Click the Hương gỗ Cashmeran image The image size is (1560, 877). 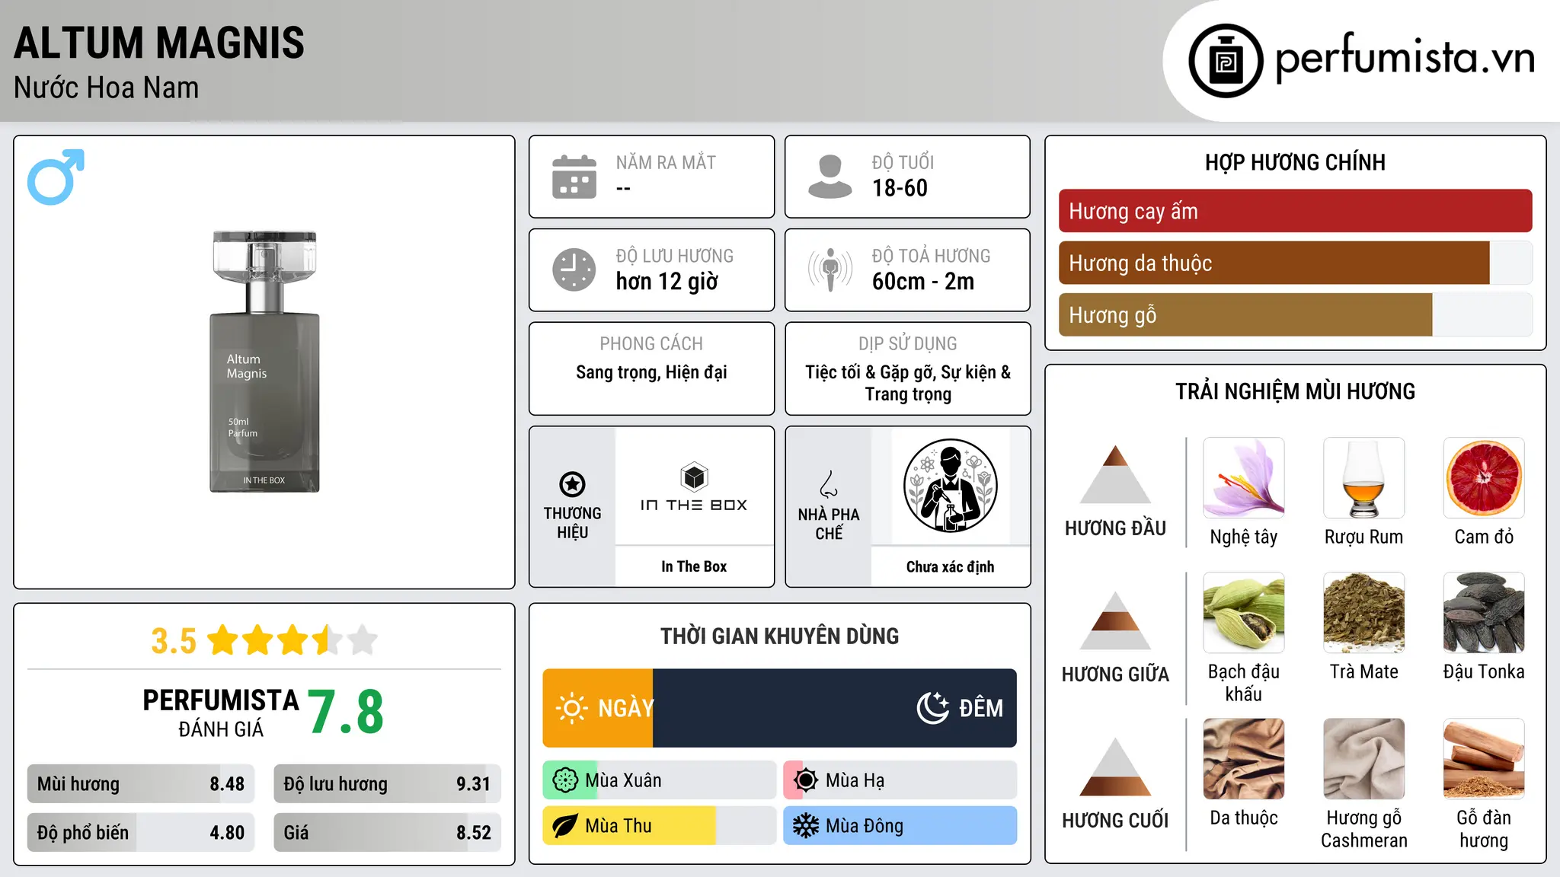(1364, 759)
